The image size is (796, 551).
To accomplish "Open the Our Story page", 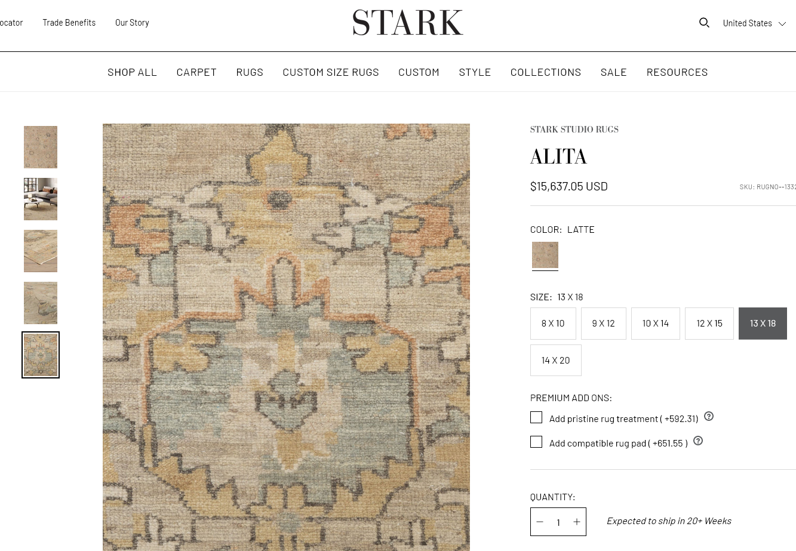I will point(132,22).
